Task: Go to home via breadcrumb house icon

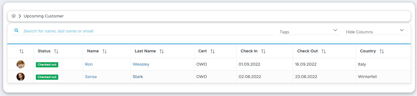Action: (x=14, y=16)
